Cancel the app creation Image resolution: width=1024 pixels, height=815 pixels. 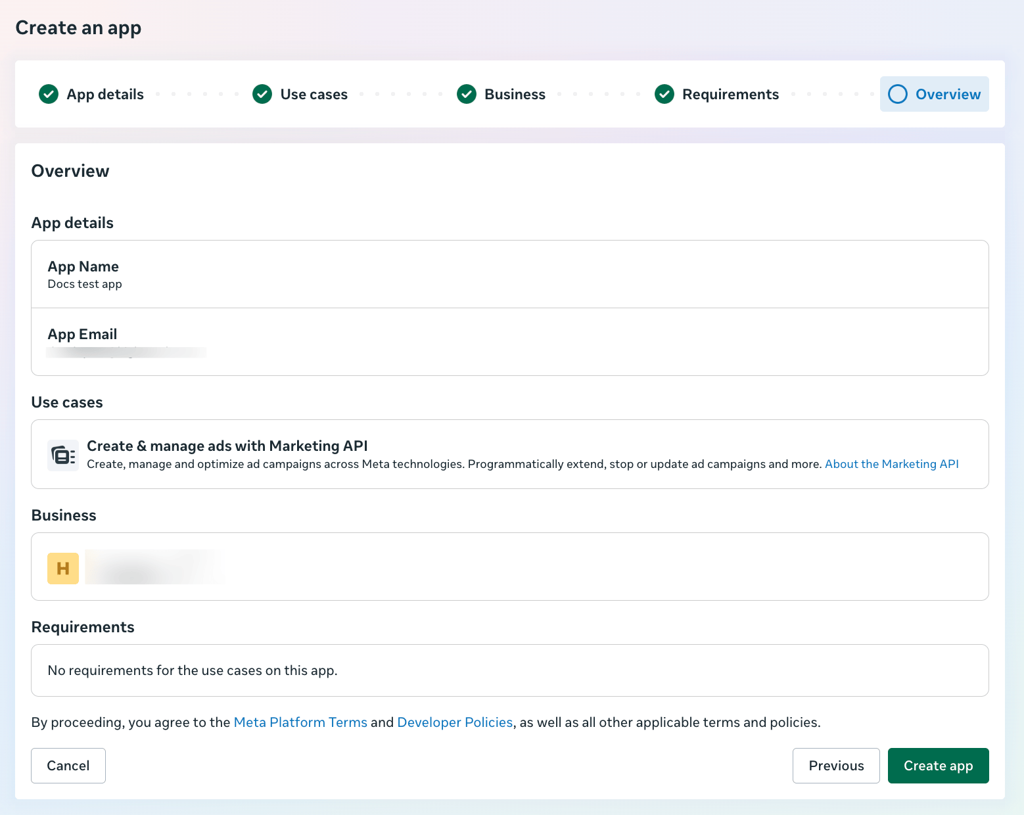(68, 766)
